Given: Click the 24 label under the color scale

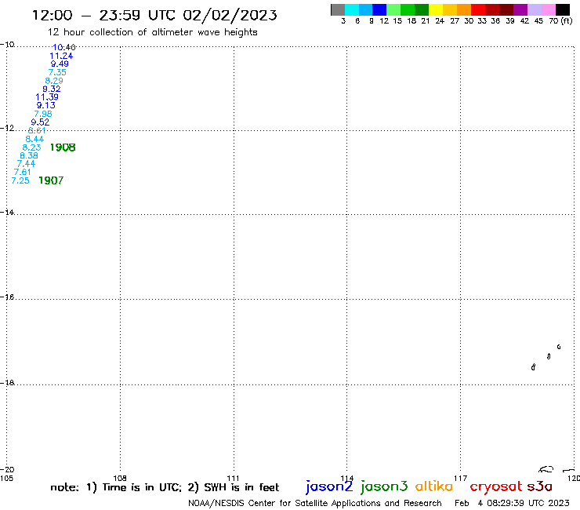Looking at the screenshot, I should [x=440, y=21].
